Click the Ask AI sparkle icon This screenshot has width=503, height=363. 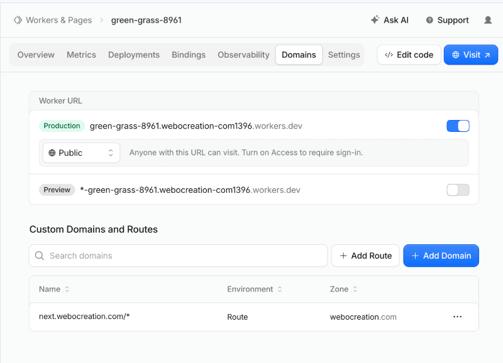375,20
